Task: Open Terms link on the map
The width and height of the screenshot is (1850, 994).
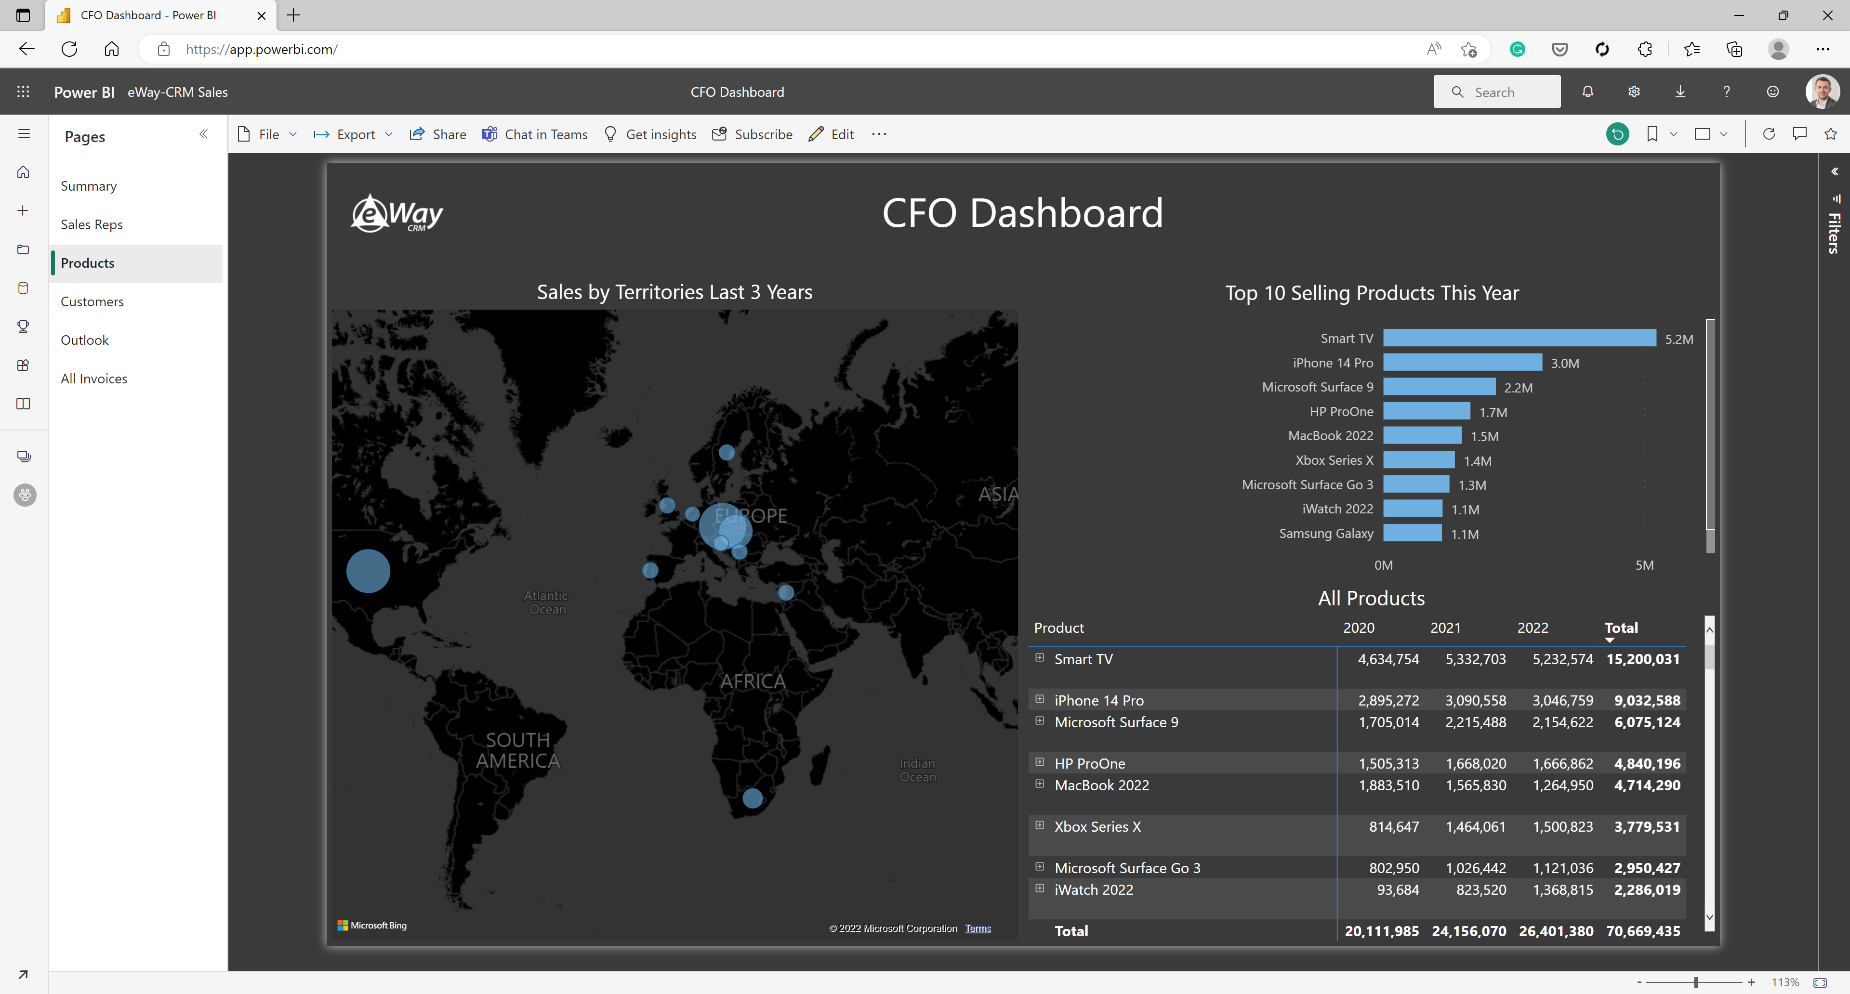Action: click(x=978, y=928)
